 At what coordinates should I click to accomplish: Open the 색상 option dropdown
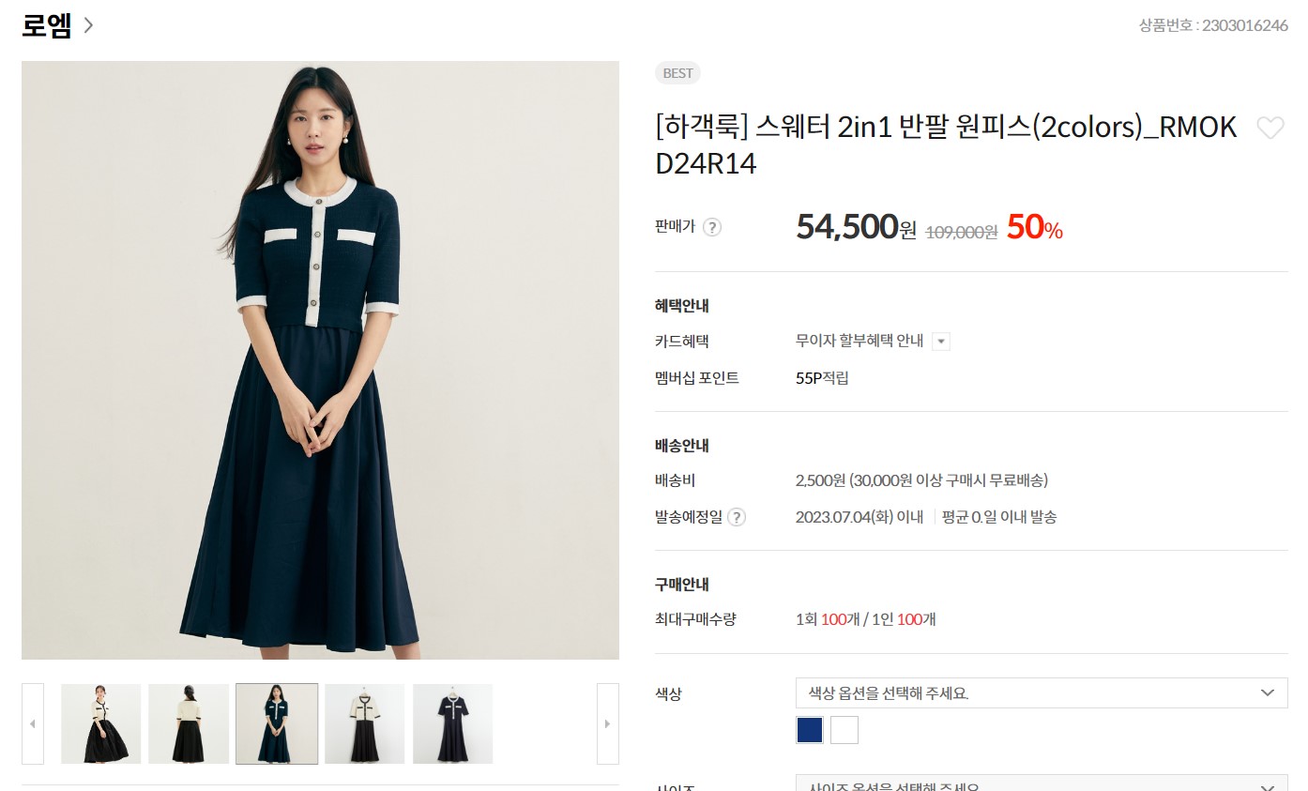pos(1042,693)
